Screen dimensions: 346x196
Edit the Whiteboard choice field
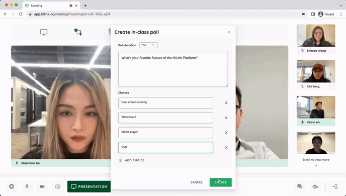click(x=165, y=118)
